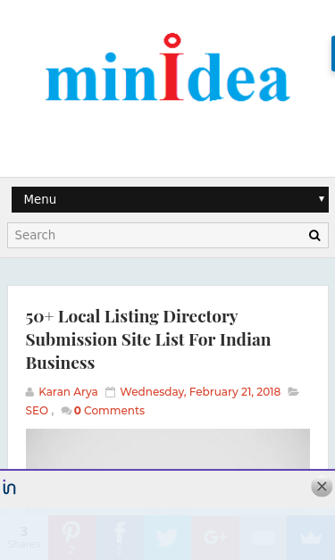Close the bottom banner overlay
The width and height of the screenshot is (335, 560).
(x=322, y=487)
